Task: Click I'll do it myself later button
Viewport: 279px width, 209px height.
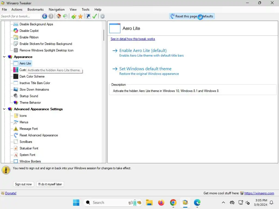Action: pyautogui.click(x=50, y=184)
